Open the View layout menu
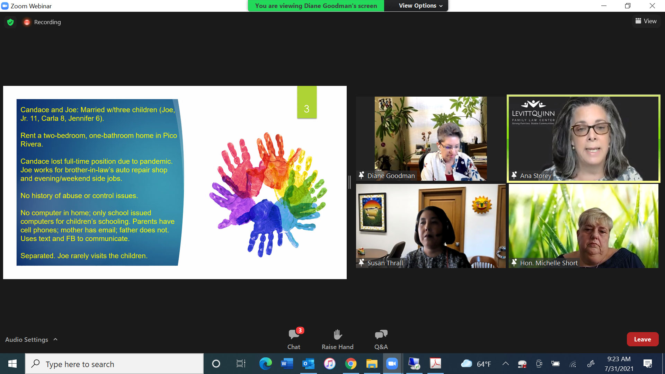Image resolution: width=665 pixels, height=374 pixels. [646, 21]
